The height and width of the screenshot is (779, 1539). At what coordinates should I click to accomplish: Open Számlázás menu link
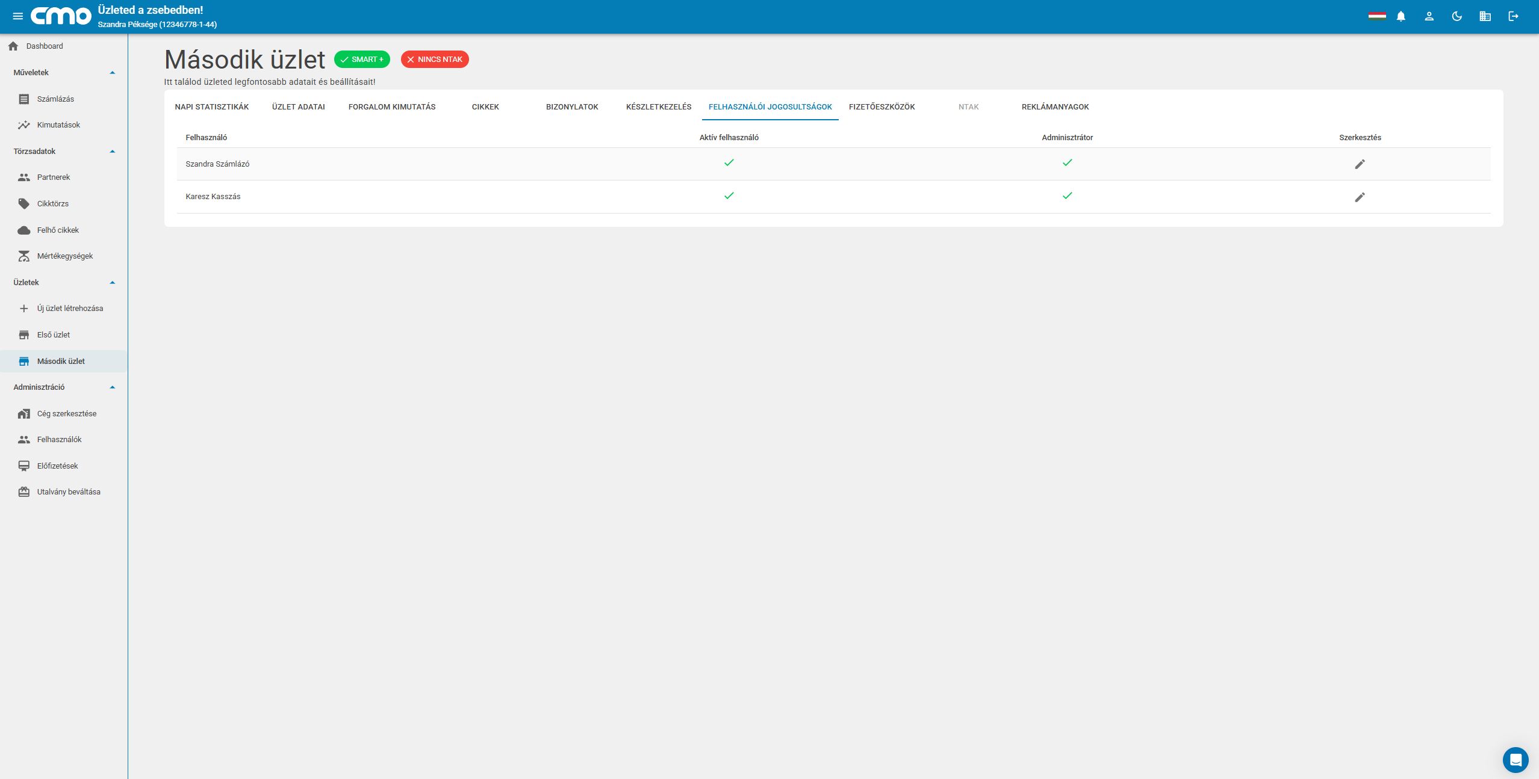pos(55,99)
